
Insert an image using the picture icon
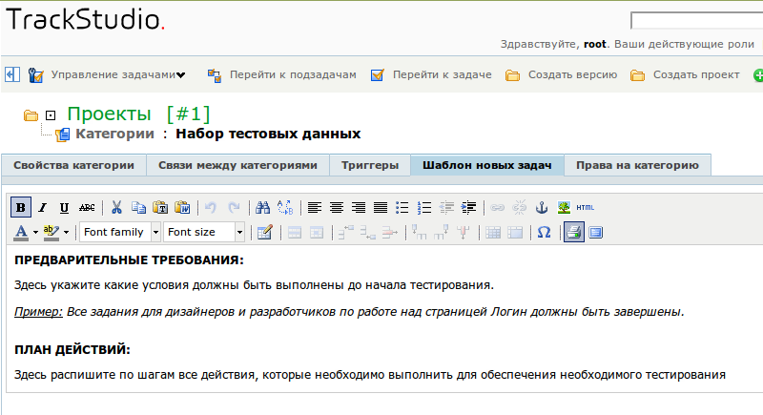[564, 207]
